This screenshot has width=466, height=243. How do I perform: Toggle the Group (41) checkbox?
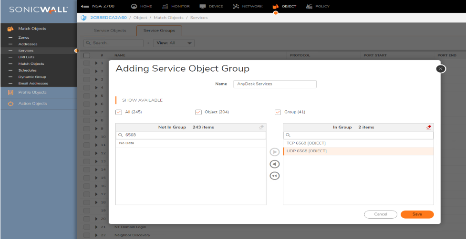pos(278,112)
